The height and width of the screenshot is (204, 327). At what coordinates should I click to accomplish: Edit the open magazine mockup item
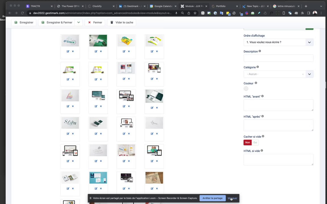point(68,189)
